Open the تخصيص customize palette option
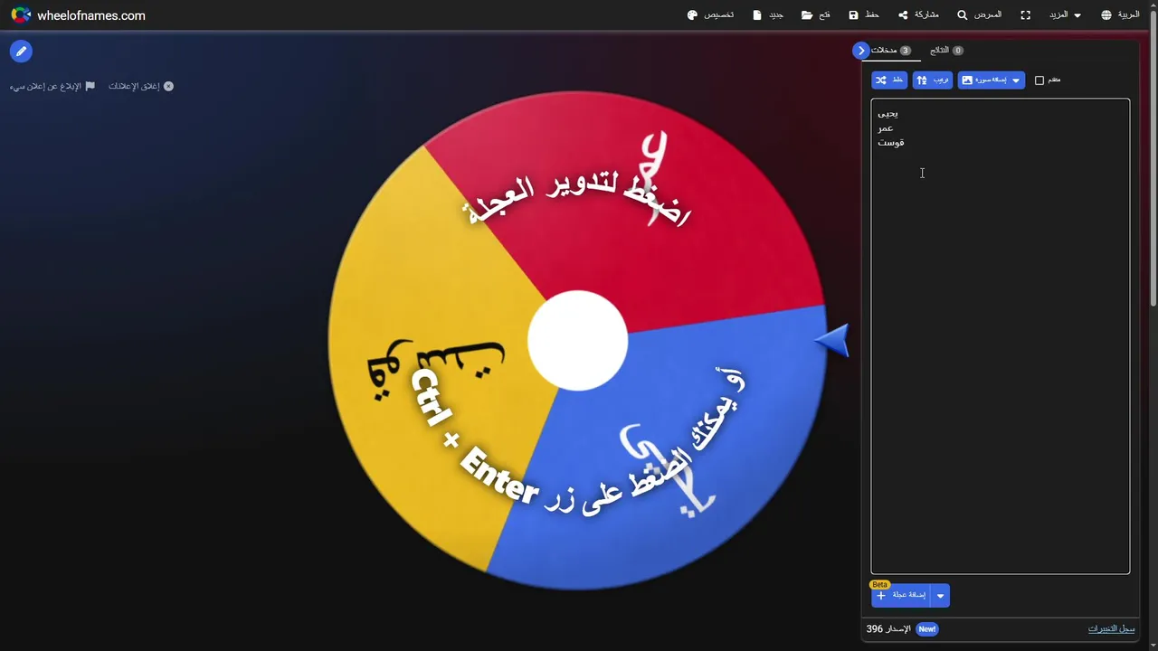 [710, 15]
